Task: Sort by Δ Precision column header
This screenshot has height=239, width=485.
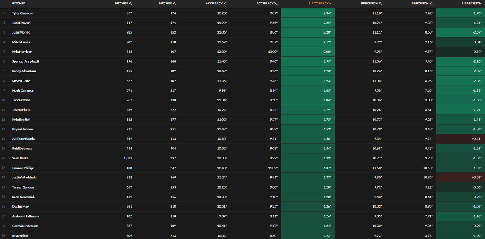Action: click(471, 4)
